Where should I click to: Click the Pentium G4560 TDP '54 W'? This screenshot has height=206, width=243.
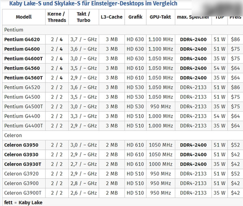coord(220,68)
